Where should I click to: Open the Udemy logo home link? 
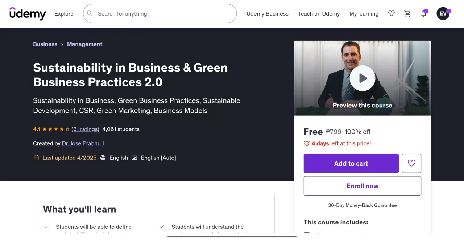(28, 14)
